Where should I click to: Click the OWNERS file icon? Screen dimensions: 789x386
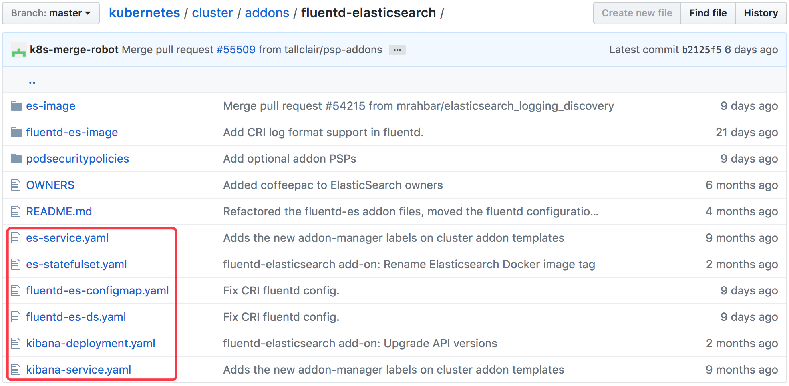[x=16, y=185]
